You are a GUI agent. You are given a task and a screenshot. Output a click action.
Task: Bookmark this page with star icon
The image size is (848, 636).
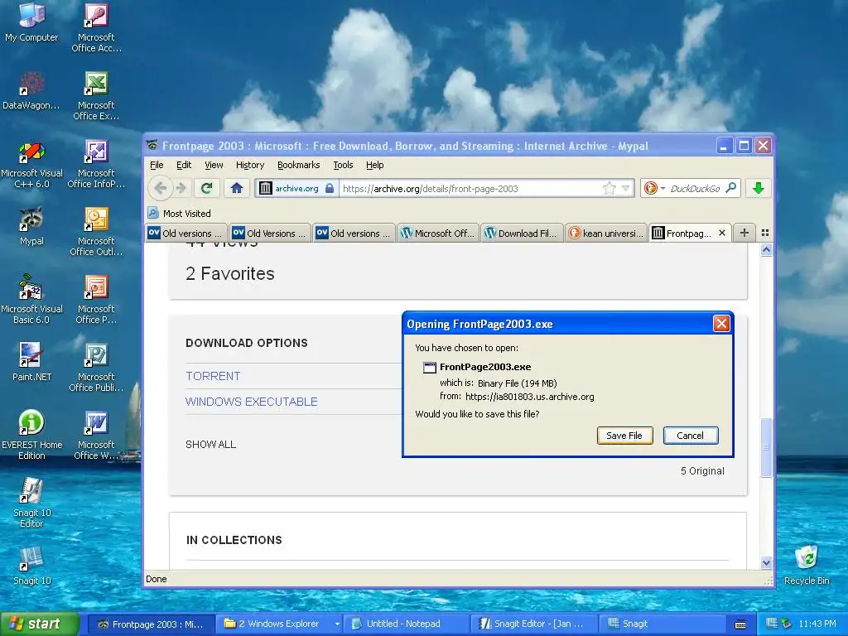pyautogui.click(x=609, y=188)
